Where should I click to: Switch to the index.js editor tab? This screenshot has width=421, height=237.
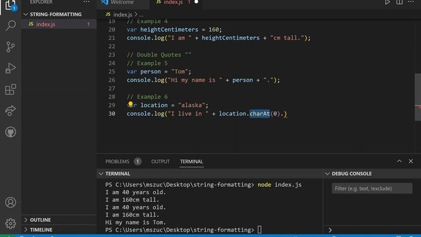(x=173, y=3)
